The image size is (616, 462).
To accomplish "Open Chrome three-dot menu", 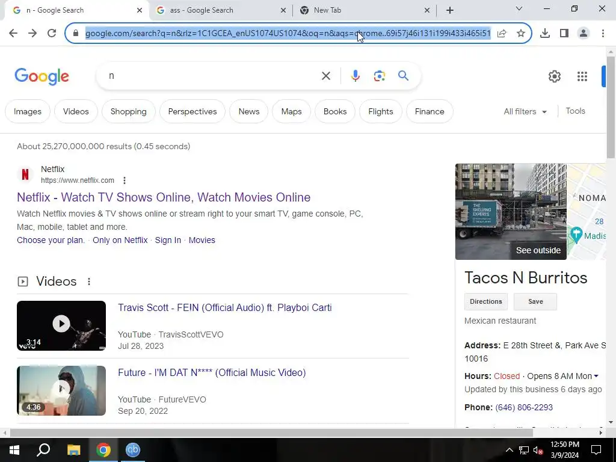I will click(603, 34).
